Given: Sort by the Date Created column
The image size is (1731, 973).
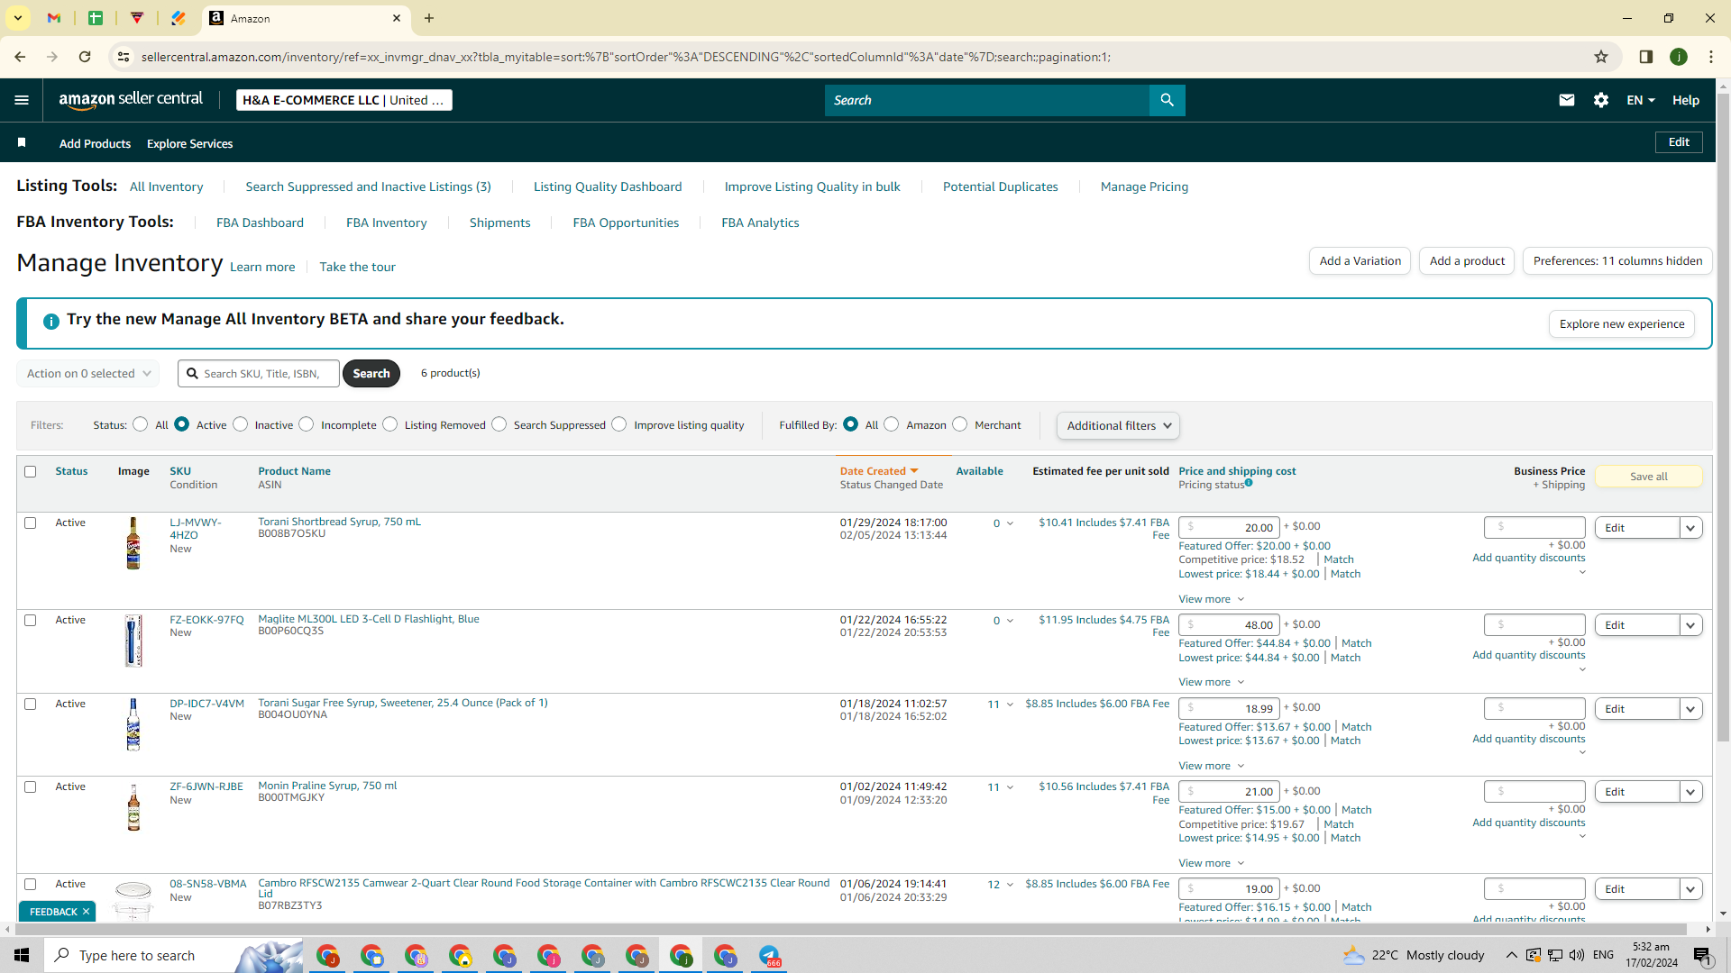Looking at the screenshot, I should [x=878, y=471].
